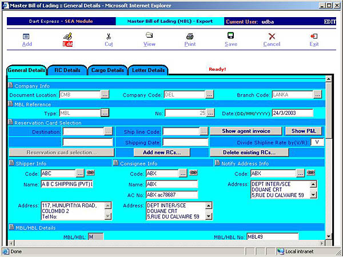Screen dimensions: 343x257
Task: Click the Add toolbar icon
Action: (26, 36)
